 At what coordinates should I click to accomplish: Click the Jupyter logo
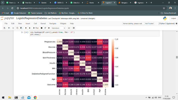(7, 18)
